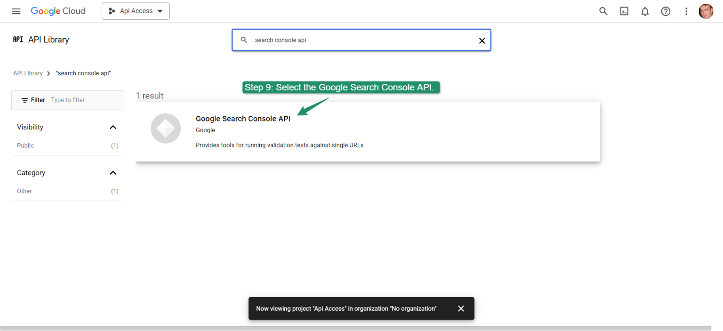Open the navigation hamburger menu
The height and width of the screenshot is (331, 723).
click(16, 11)
